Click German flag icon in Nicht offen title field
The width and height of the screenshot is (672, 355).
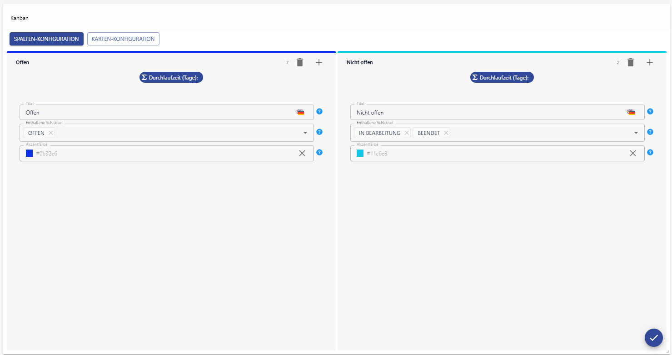[631, 112]
